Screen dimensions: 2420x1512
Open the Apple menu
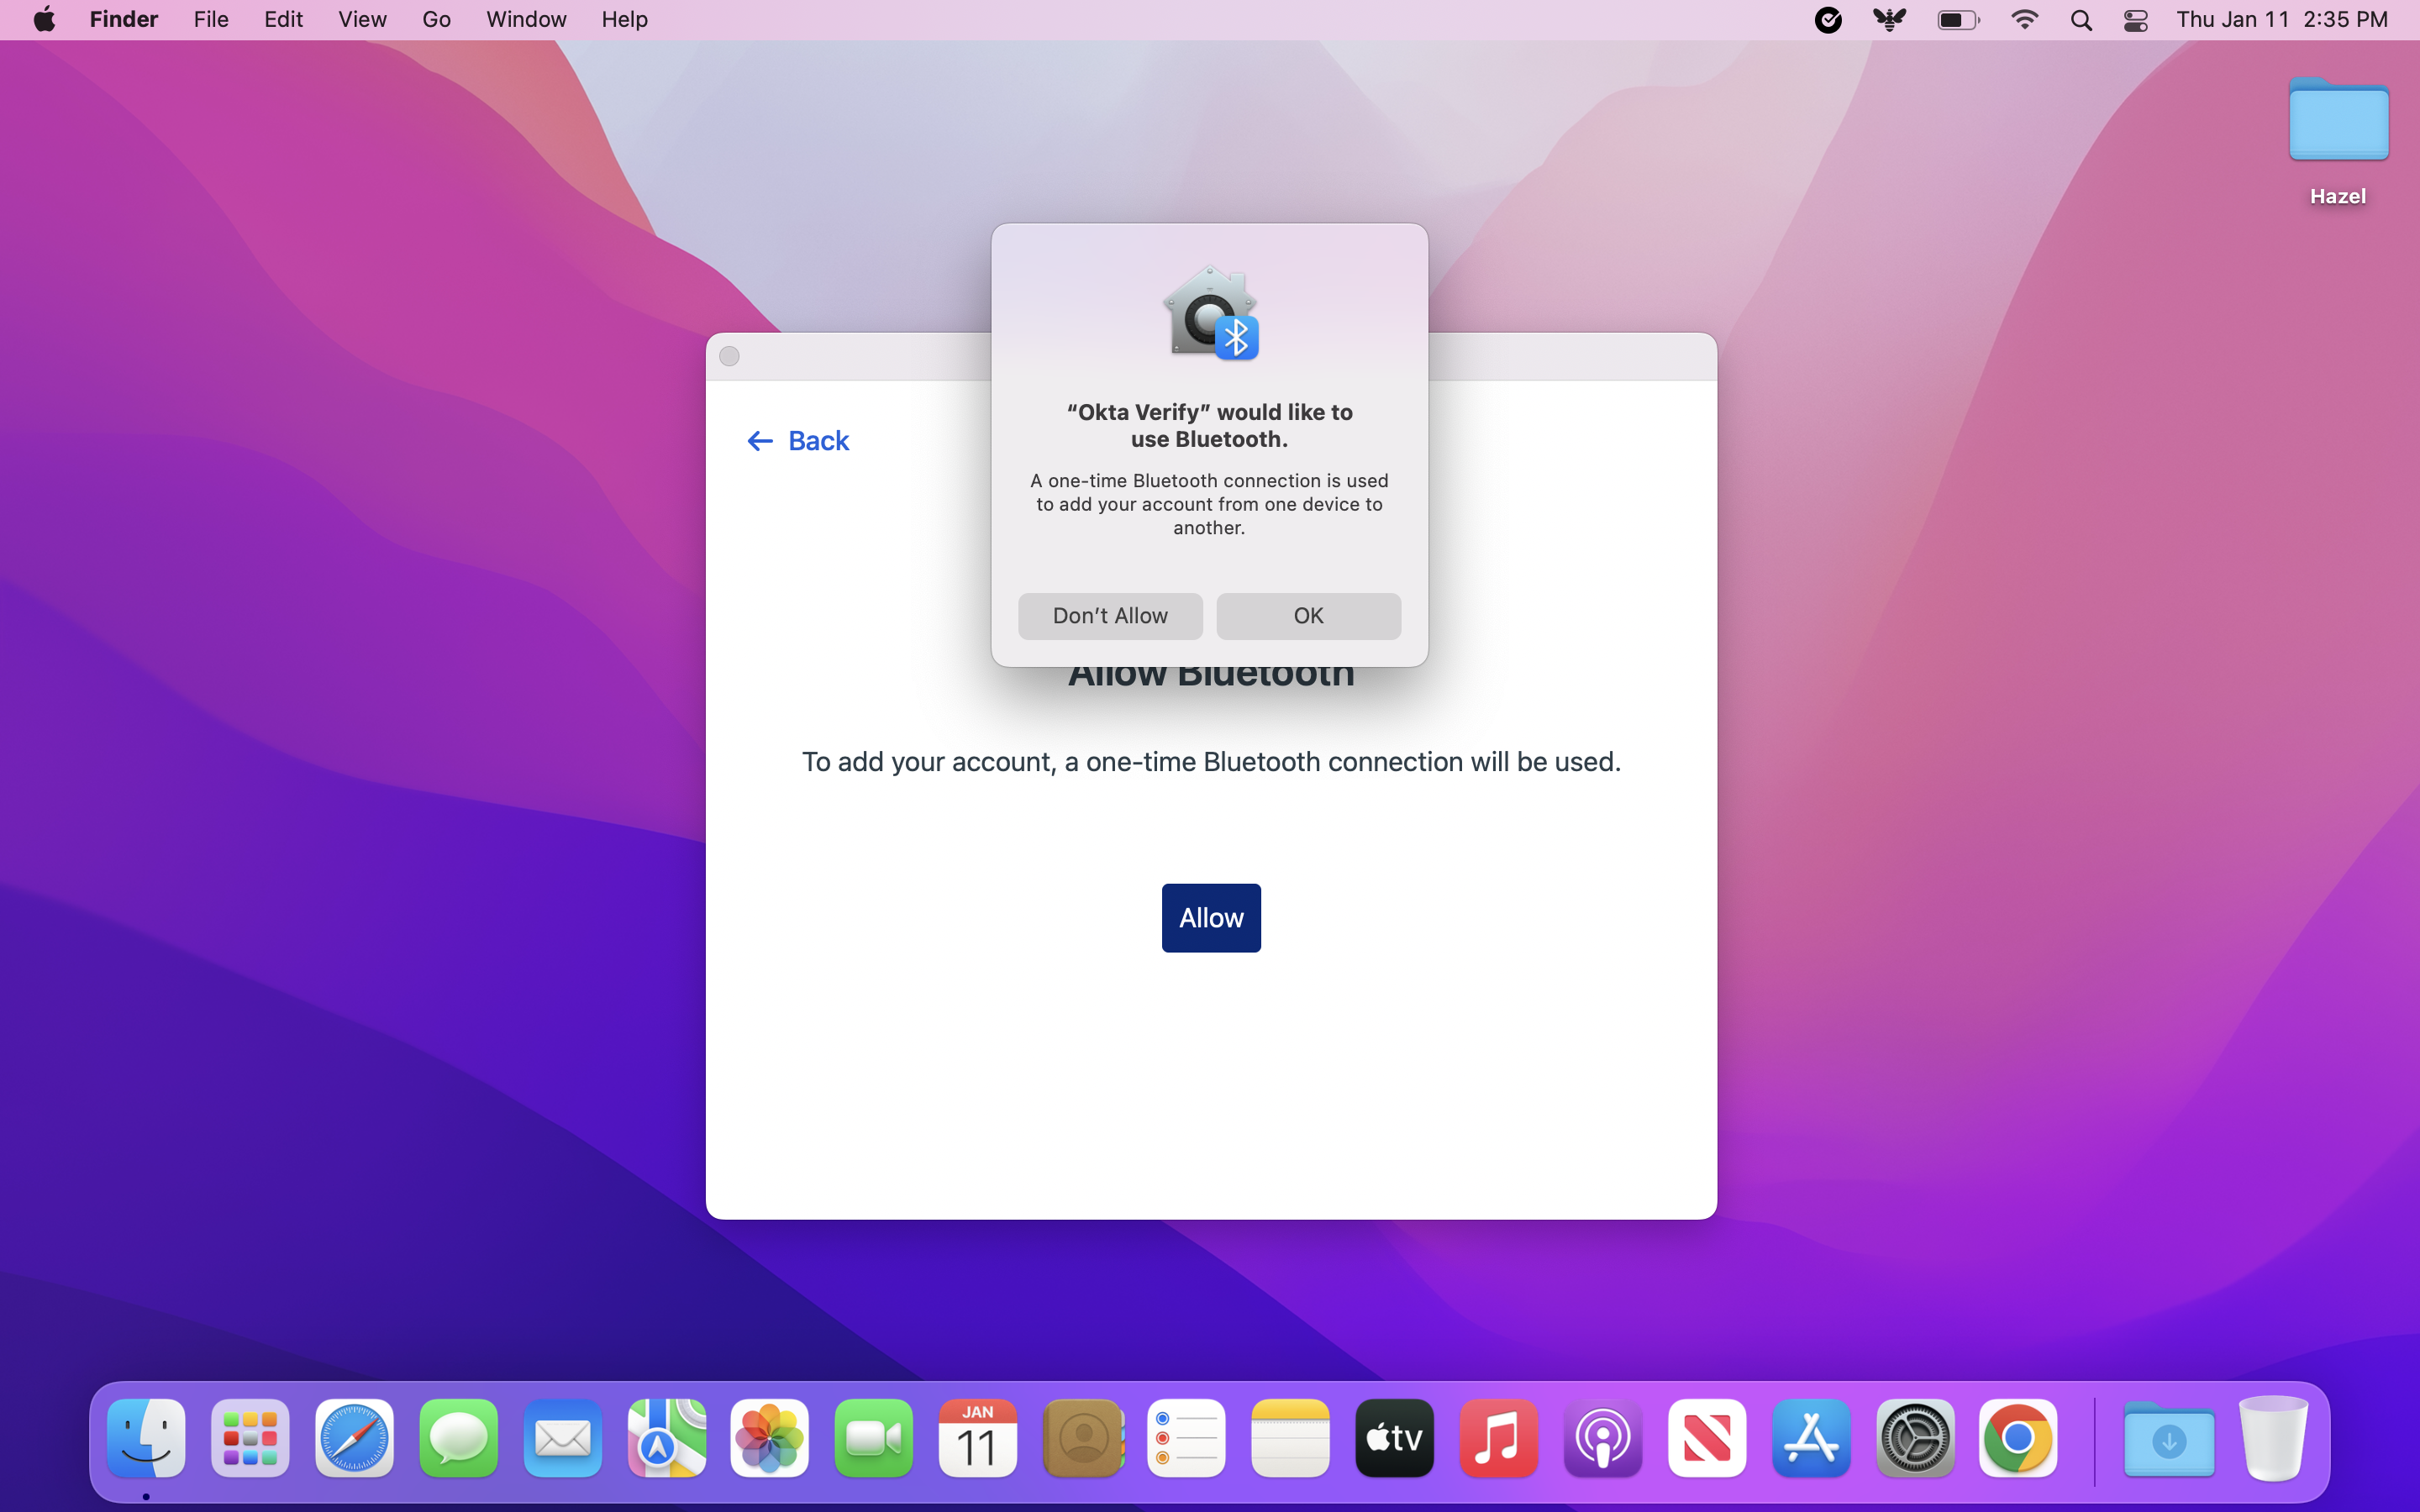pyautogui.click(x=44, y=20)
